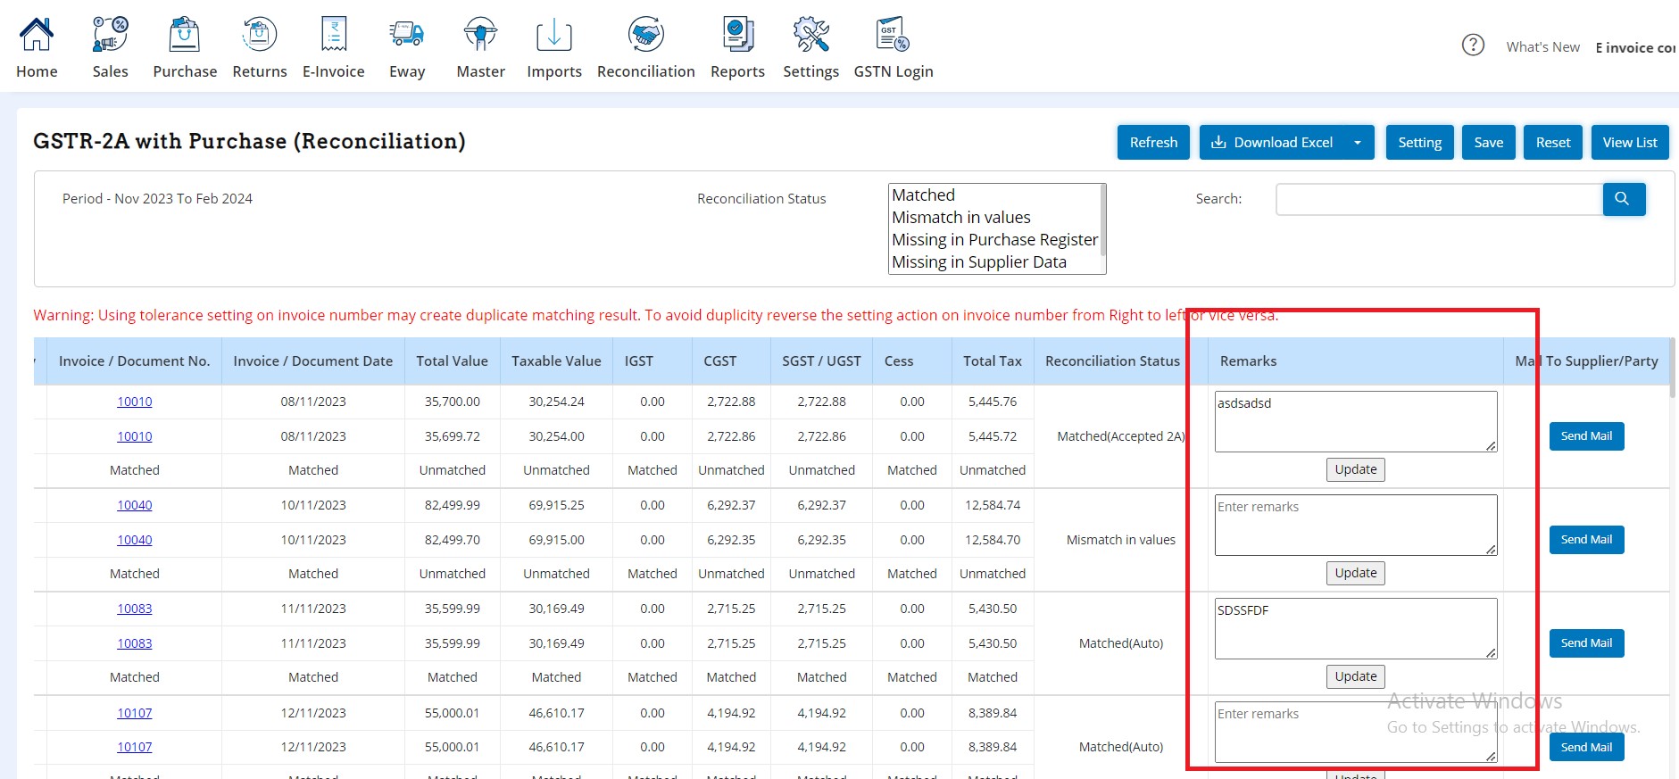This screenshot has height=779, width=1679.
Task: Click the search magnifier button
Action: click(x=1624, y=199)
